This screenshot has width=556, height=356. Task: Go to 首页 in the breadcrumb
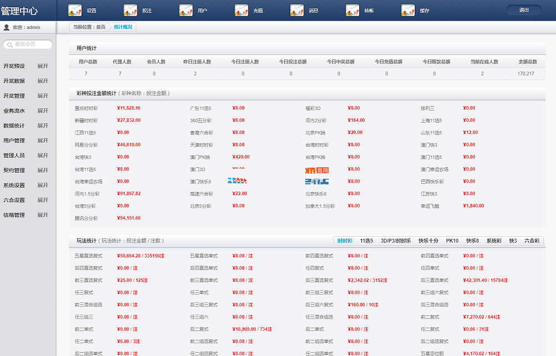(x=101, y=27)
